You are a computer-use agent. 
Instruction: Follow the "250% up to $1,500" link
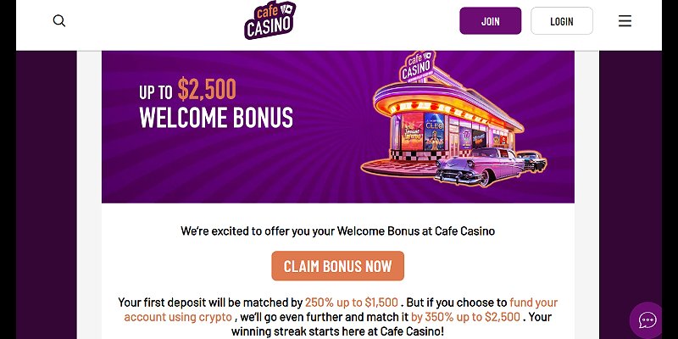(352, 302)
